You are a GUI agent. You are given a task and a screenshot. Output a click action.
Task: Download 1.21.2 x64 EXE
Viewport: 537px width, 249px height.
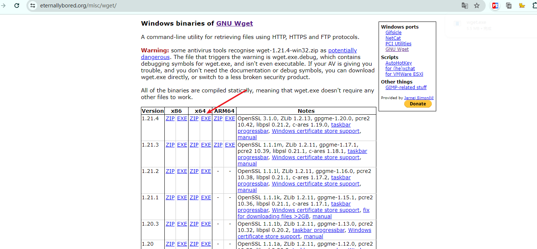206,171
